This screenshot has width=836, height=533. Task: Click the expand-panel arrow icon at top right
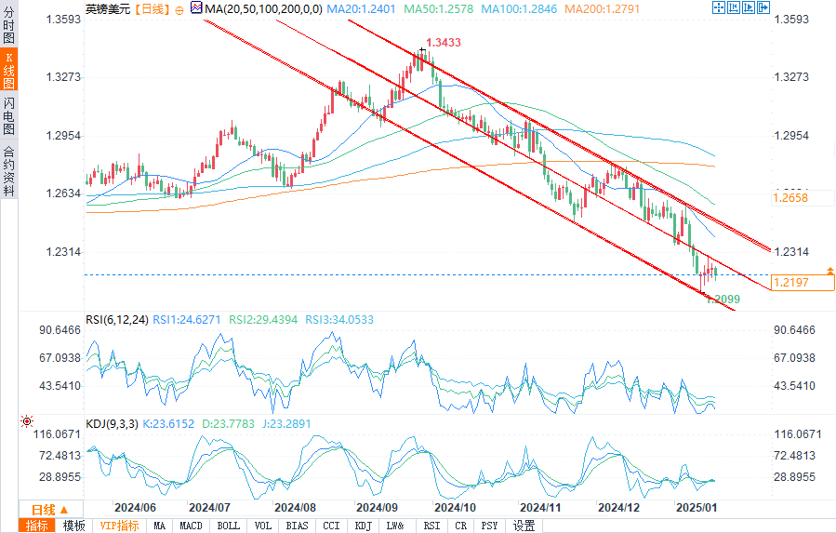[763, 7]
